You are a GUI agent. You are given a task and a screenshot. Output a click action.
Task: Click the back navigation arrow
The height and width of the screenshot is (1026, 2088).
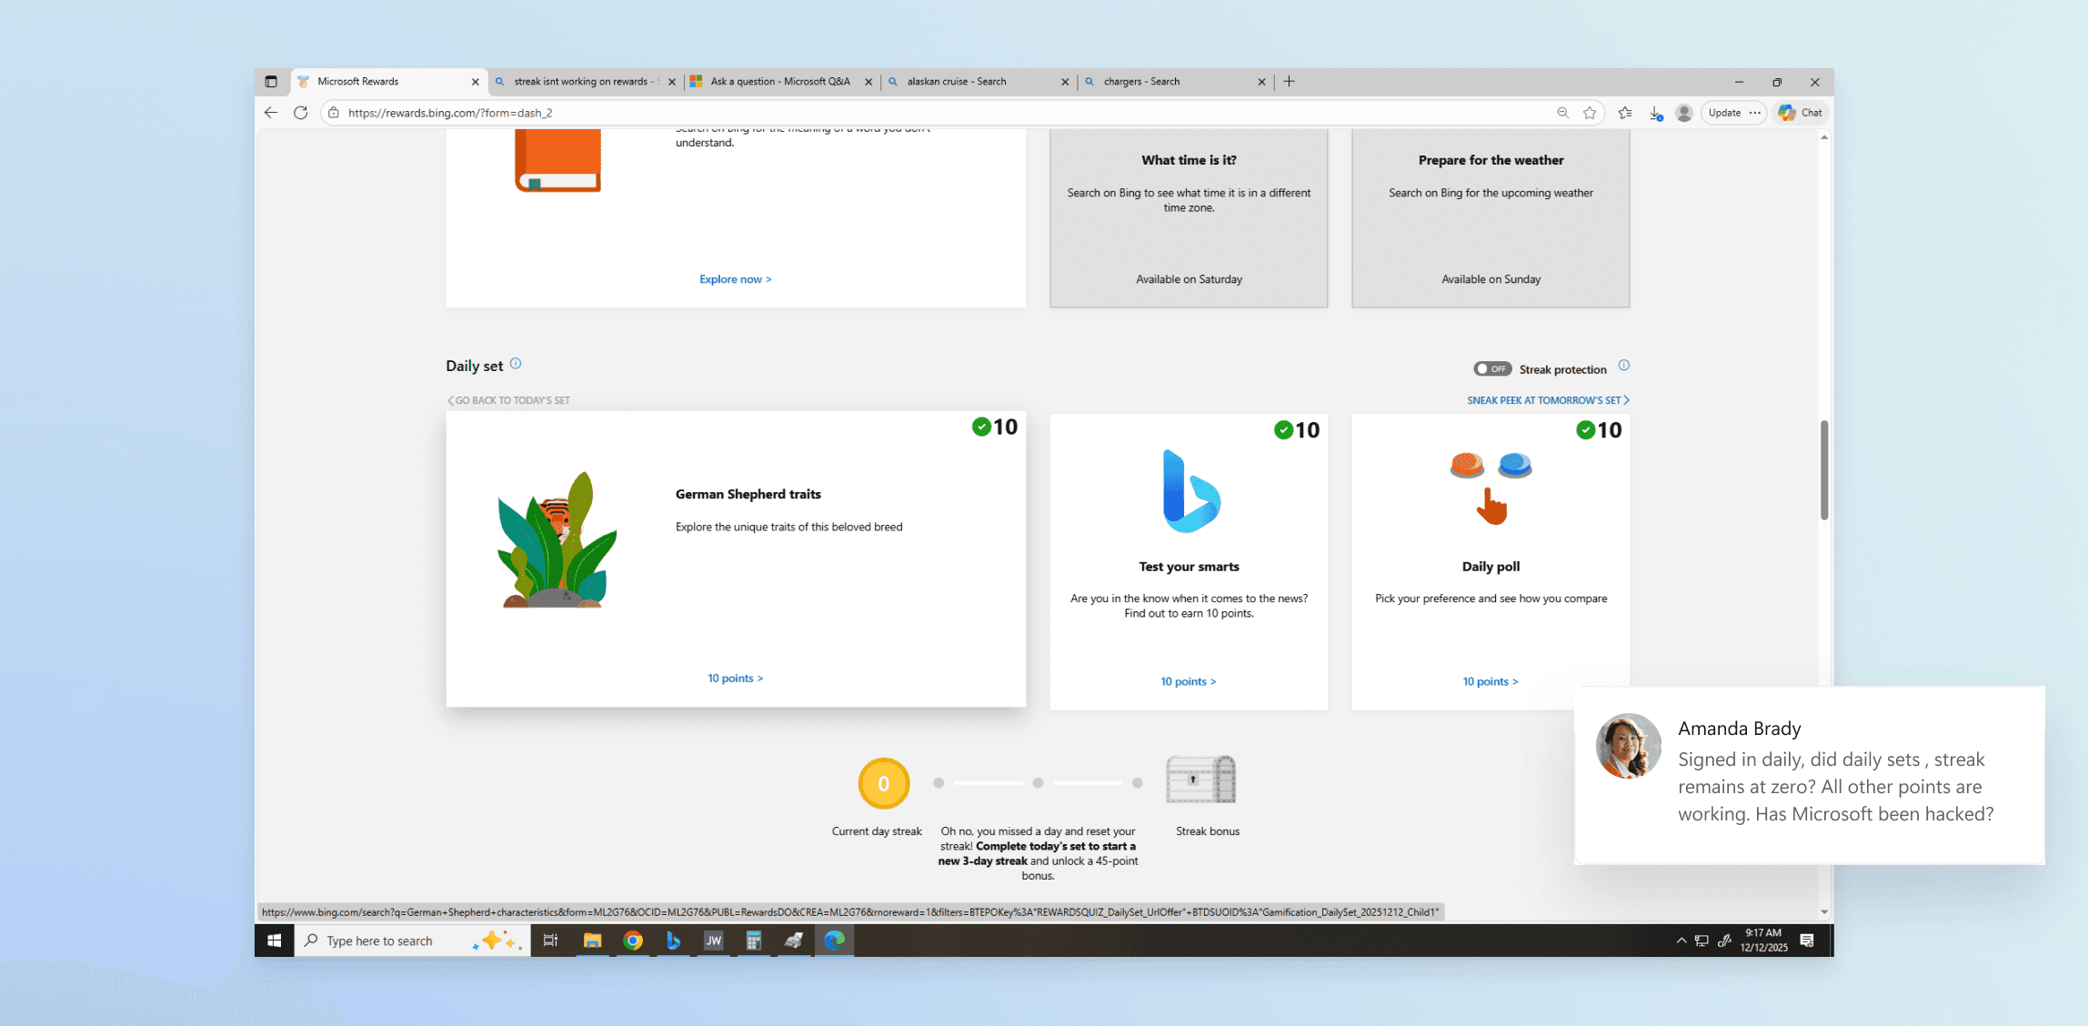point(271,113)
